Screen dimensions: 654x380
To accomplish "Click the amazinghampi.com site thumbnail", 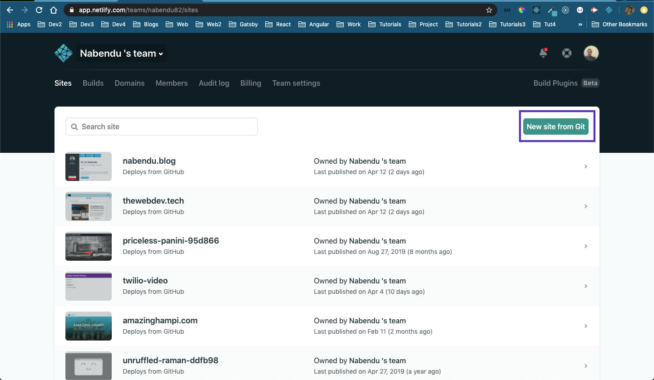I will coord(89,326).
